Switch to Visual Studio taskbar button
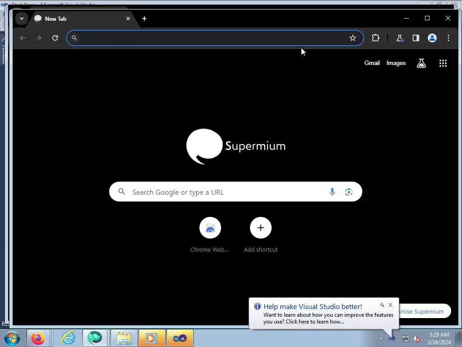The height and width of the screenshot is (347, 462). 180,338
